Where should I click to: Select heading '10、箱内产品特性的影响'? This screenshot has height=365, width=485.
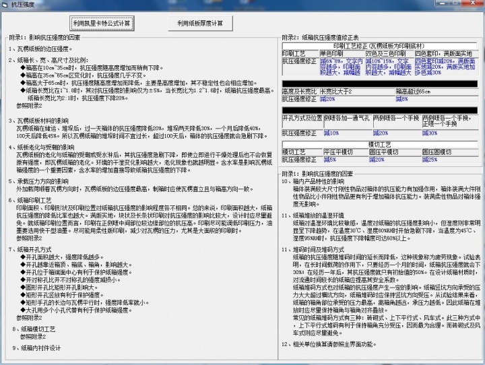point(313,181)
